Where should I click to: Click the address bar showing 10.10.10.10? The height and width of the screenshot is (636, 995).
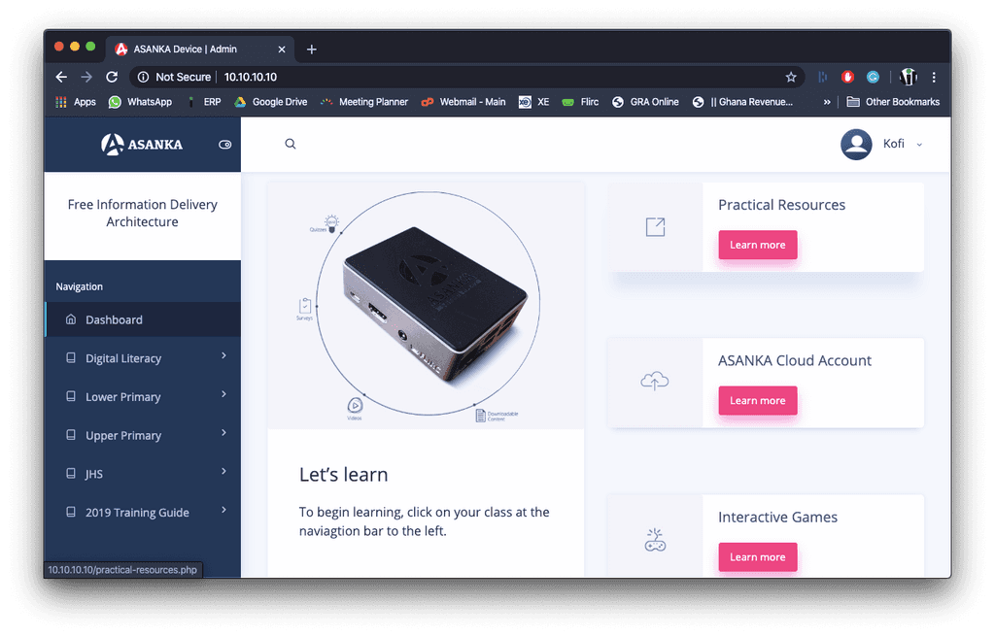(467, 77)
